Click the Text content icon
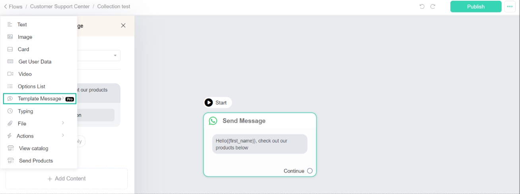This screenshot has width=520, height=194. coord(10,24)
